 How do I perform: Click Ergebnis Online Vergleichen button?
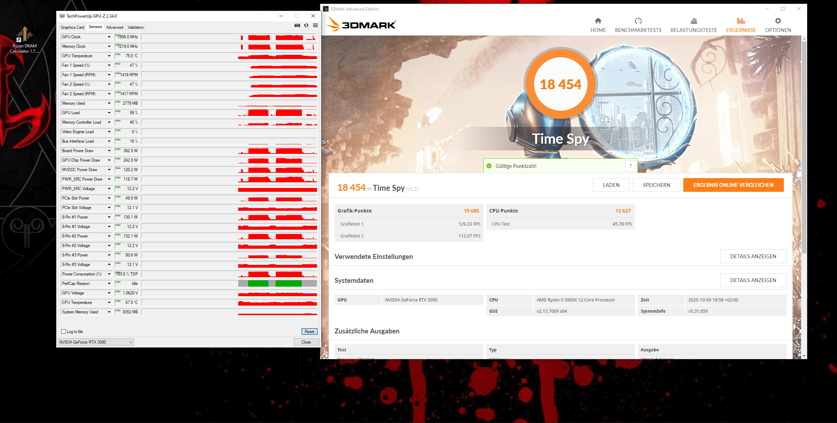[x=733, y=185]
